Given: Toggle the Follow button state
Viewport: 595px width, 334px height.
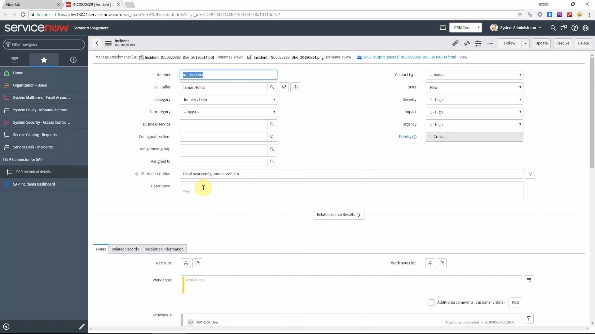Looking at the screenshot, I should tap(509, 43).
